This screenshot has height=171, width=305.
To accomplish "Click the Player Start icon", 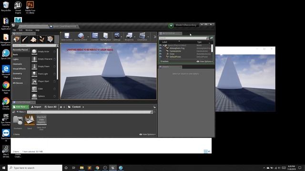I will [34, 81].
